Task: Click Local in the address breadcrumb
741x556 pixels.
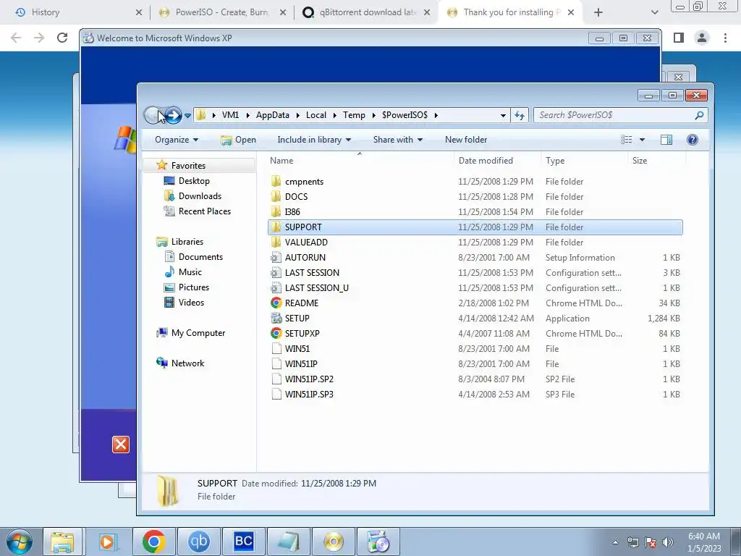Action: (x=316, y=115)
